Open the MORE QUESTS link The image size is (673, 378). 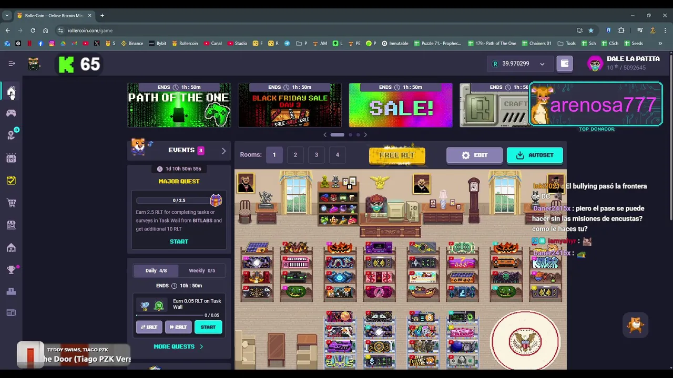pyautogui.click(x=178, y=346)
